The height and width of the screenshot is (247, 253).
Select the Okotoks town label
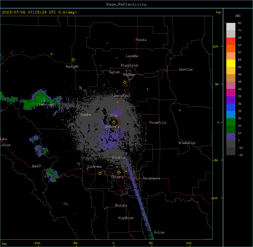[121, 205]
